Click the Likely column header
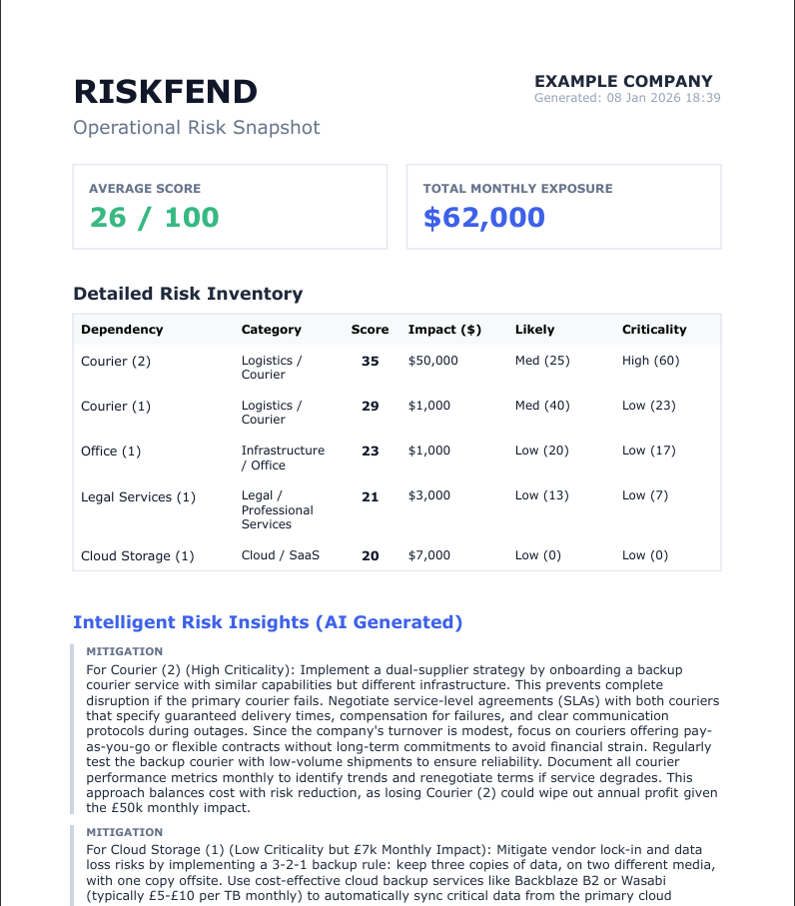Image resolution: width=795 pixels, height=906 pixels. click(x=534, y=330)
